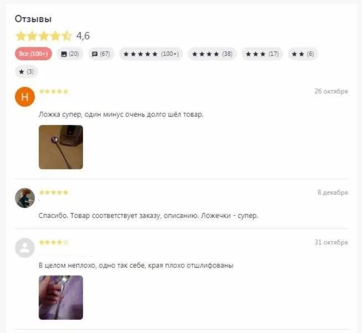This screenshot has height=333, width=362.
Task: Click the '26 октября' review date
Action: [331, 91]
